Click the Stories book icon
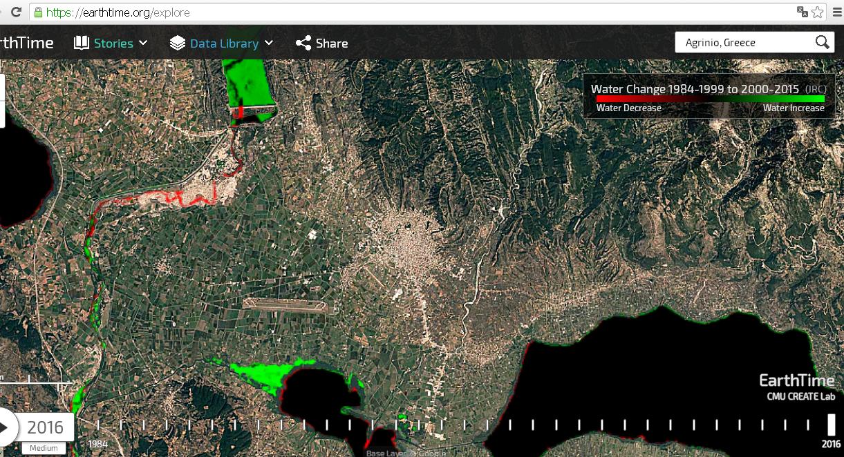Viewport: 844px width, 457px height. tap(82, 43)
